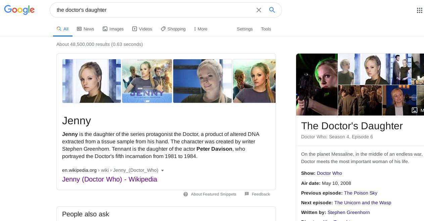The height and width of the screenshot is (221, 424).
Task: Open third smiling Jenny thumbnail
Action: [x=202, y=81]
